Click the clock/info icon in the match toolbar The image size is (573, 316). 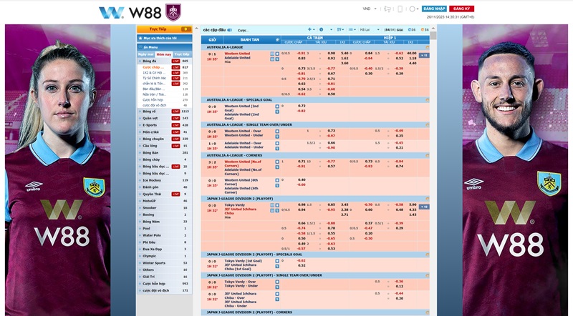[x=321, y=29]
